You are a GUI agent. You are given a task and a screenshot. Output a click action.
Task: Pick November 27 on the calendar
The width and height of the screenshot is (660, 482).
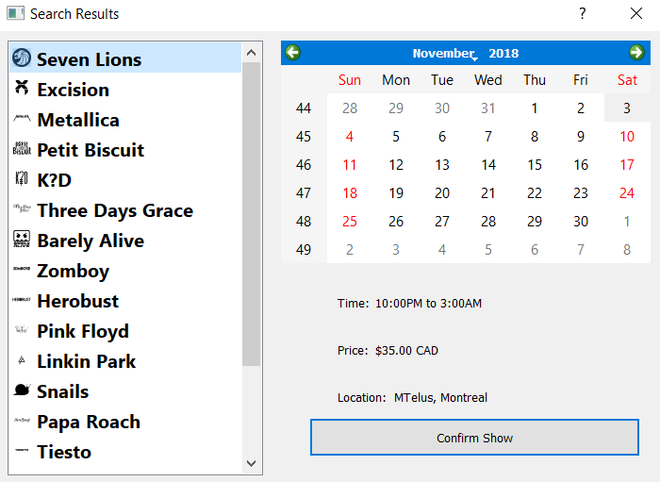[442, 221]
